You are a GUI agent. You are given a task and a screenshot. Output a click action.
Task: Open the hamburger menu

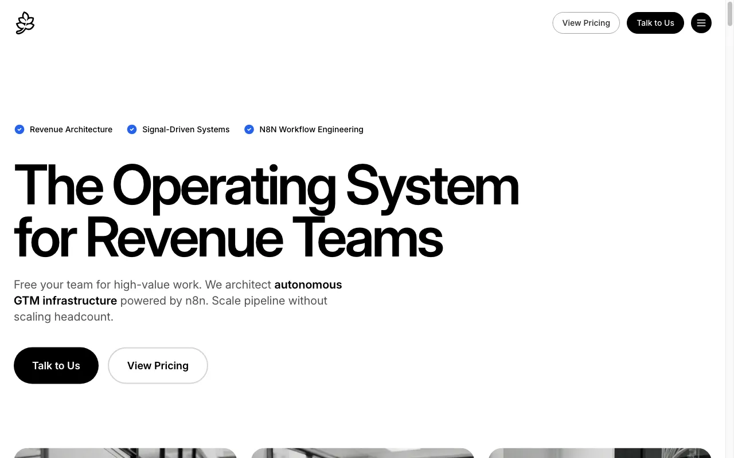(701, 23)
